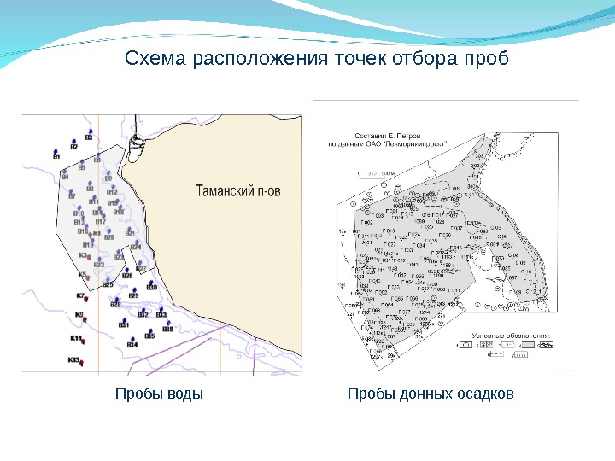Click the blue sampling point marker B1
615x461 pixels.
pyautogui.click(x=56, y=151)
